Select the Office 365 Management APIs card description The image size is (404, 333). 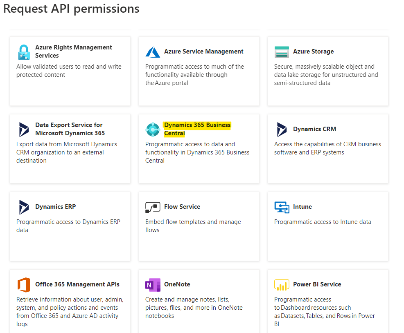(x=70, y=312)
